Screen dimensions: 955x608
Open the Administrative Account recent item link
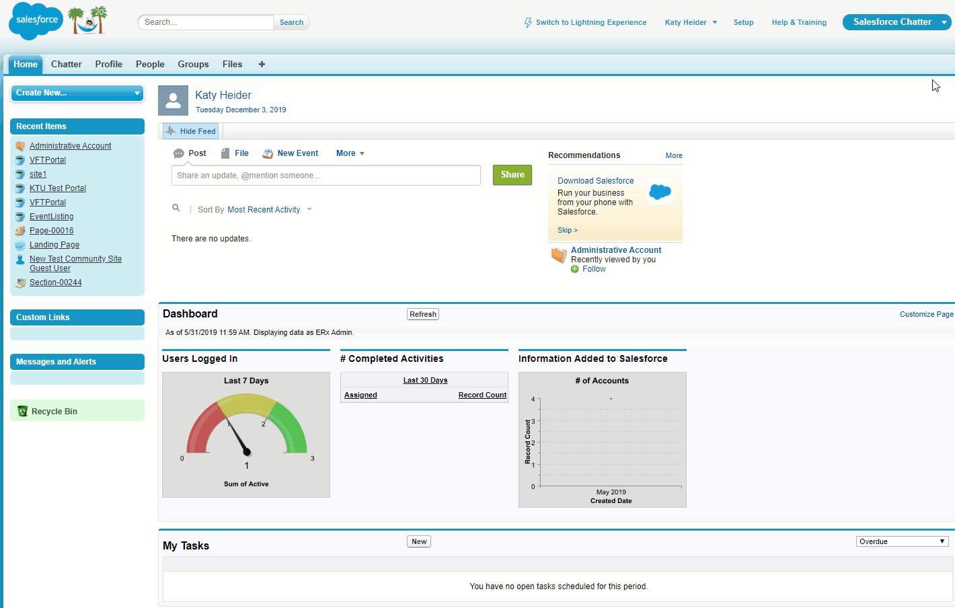[71, 146]
